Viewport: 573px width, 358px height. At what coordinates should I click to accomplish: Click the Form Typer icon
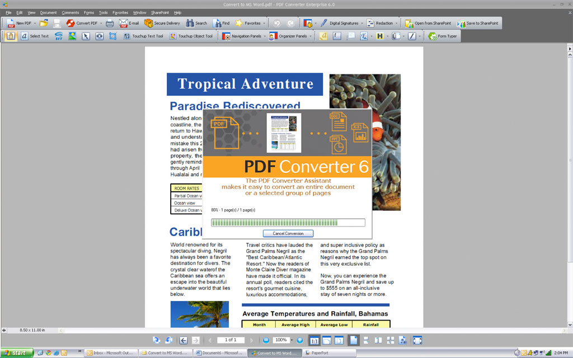pos(442,36)
